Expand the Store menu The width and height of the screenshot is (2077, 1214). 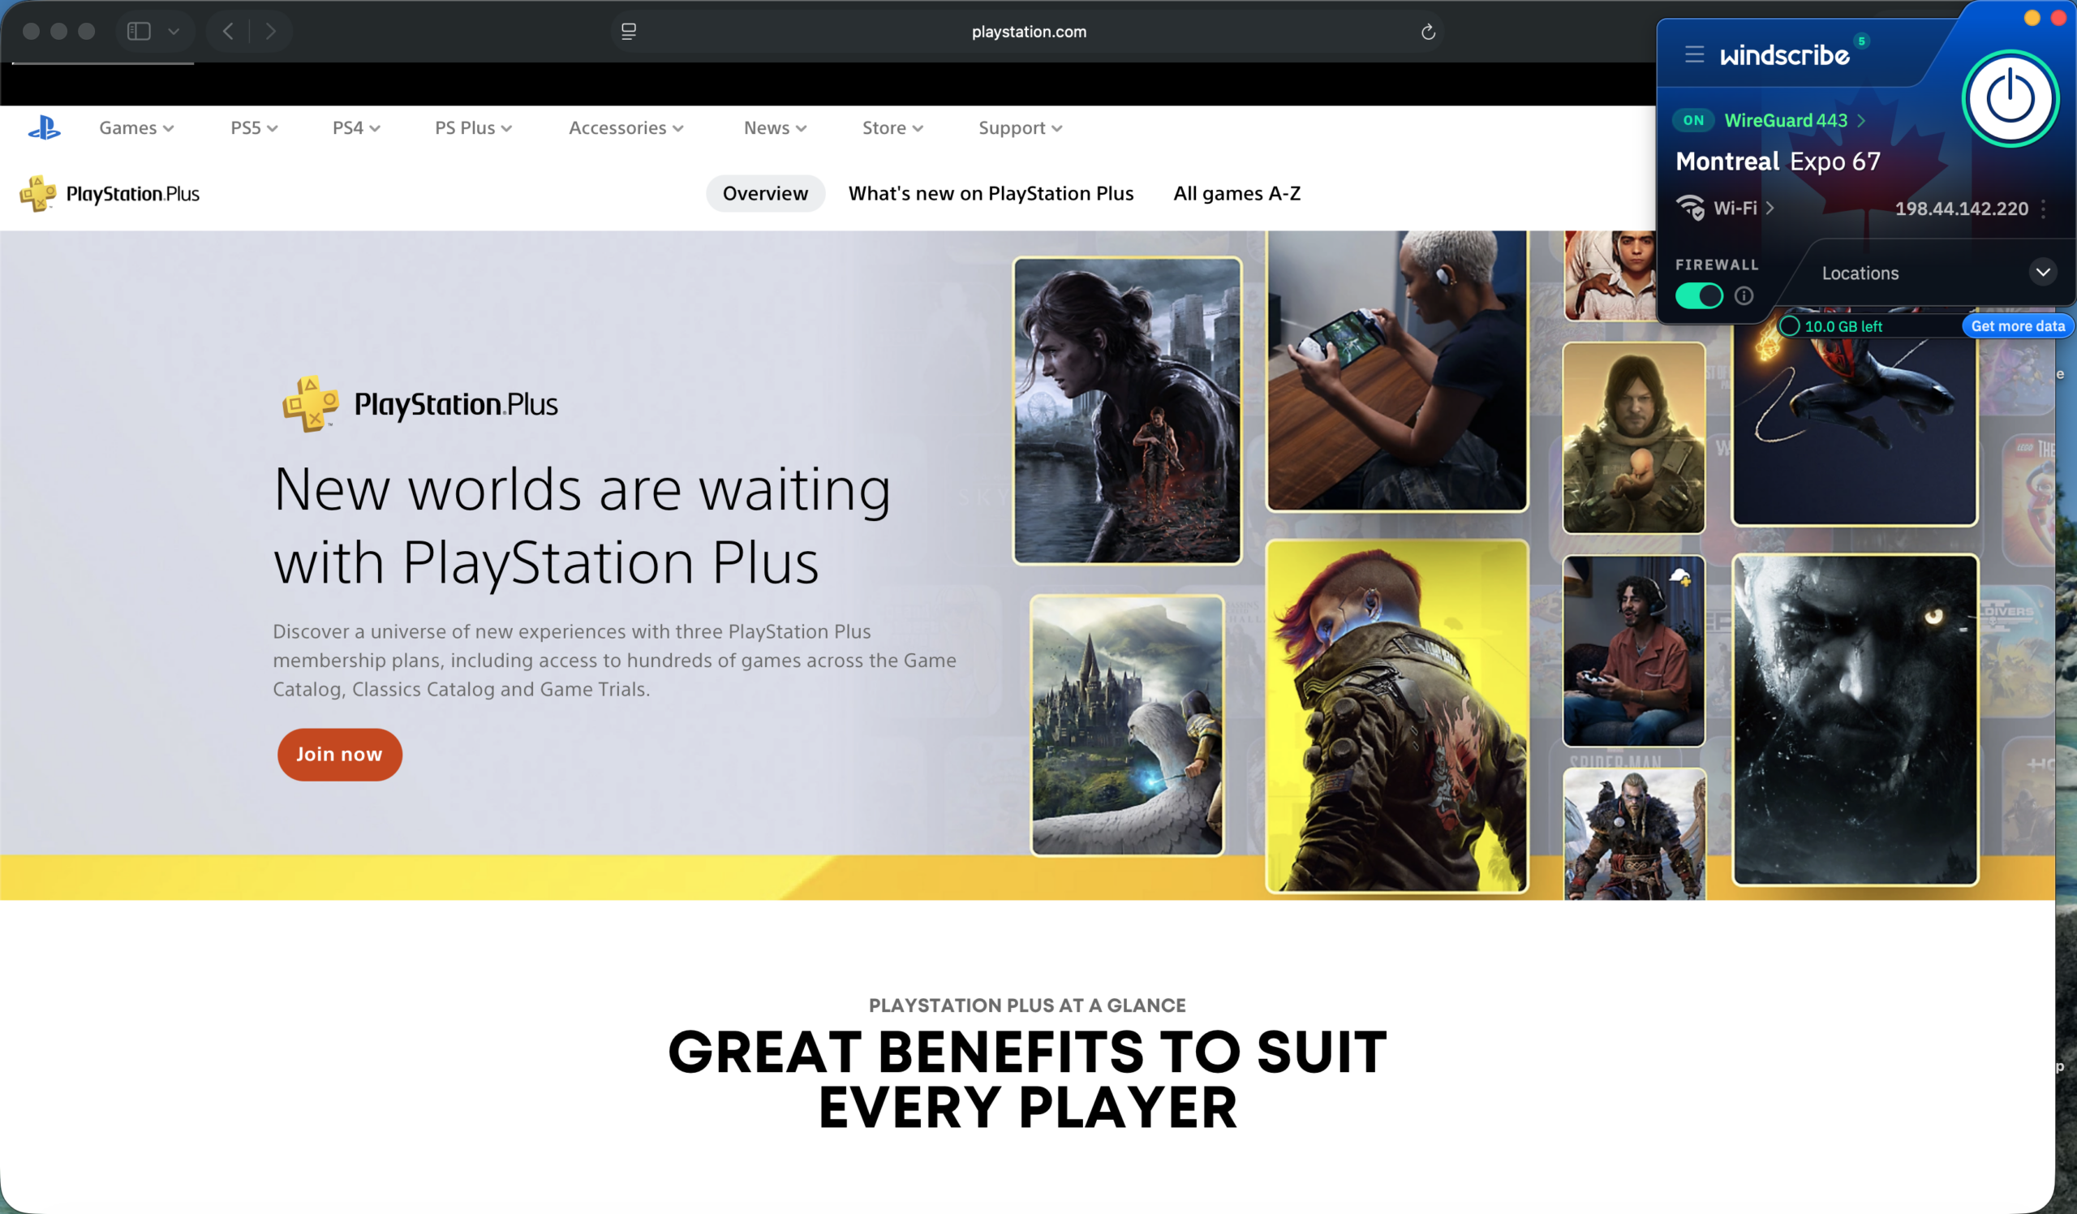point(892,127)
